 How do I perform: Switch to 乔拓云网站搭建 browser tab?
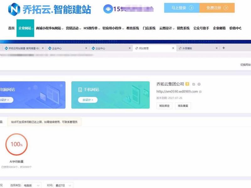(x=24, y=48)
